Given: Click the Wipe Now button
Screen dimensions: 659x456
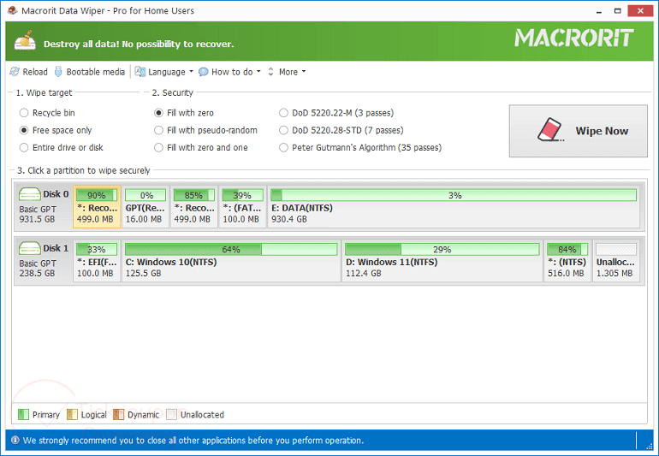Looking at the screenshot, I should click(578, 131).
